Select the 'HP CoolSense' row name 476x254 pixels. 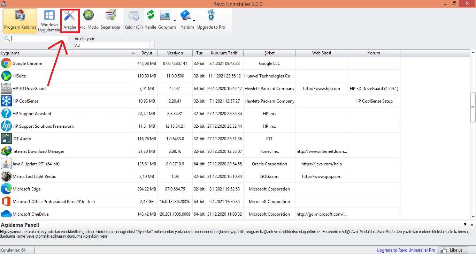[x=25, y=101]
